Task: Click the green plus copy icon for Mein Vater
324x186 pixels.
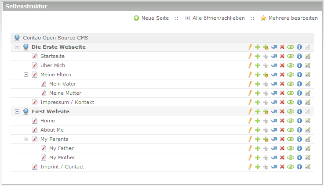Action: (x=258, y=84)
